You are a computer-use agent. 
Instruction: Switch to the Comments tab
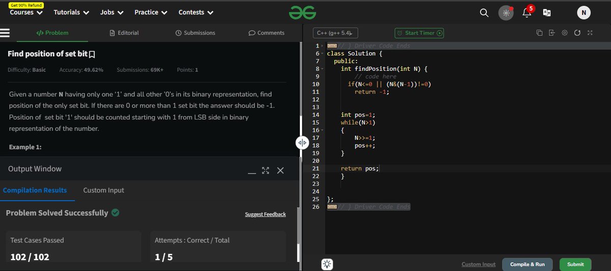pyautogui.click(x=266, y=33)
